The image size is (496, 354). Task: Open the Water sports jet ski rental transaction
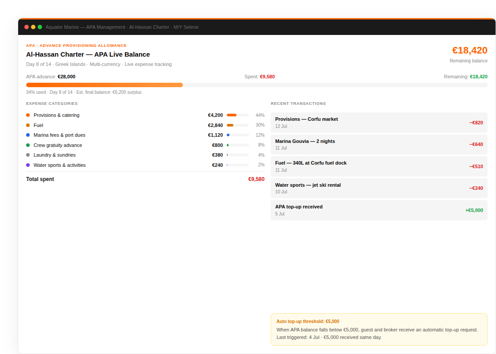pyautogui.click(x=379, y=188)
